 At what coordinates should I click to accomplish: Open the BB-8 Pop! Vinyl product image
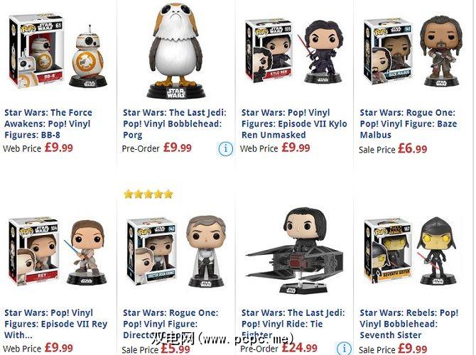click(58, 51)
